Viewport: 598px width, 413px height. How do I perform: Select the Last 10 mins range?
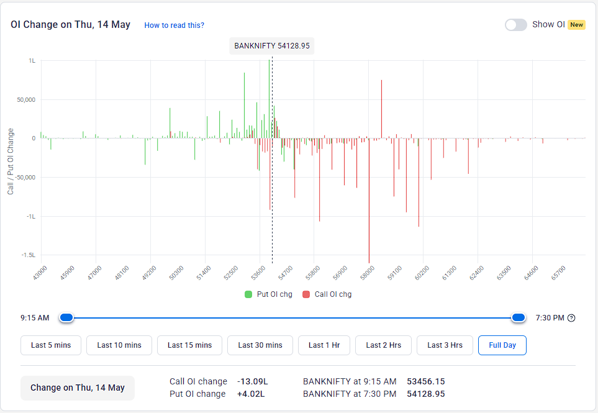(x=119, y=345)
